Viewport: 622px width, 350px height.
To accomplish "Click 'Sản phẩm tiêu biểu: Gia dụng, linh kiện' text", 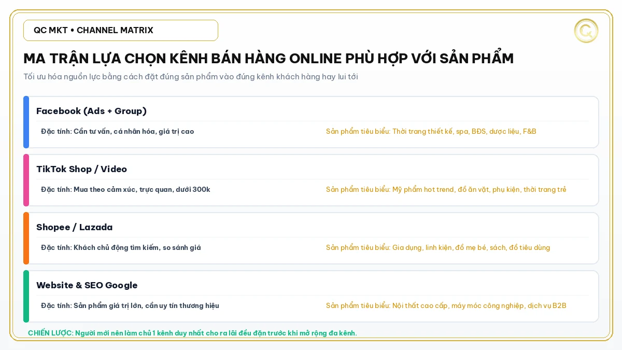I will (x=438, y=248).
